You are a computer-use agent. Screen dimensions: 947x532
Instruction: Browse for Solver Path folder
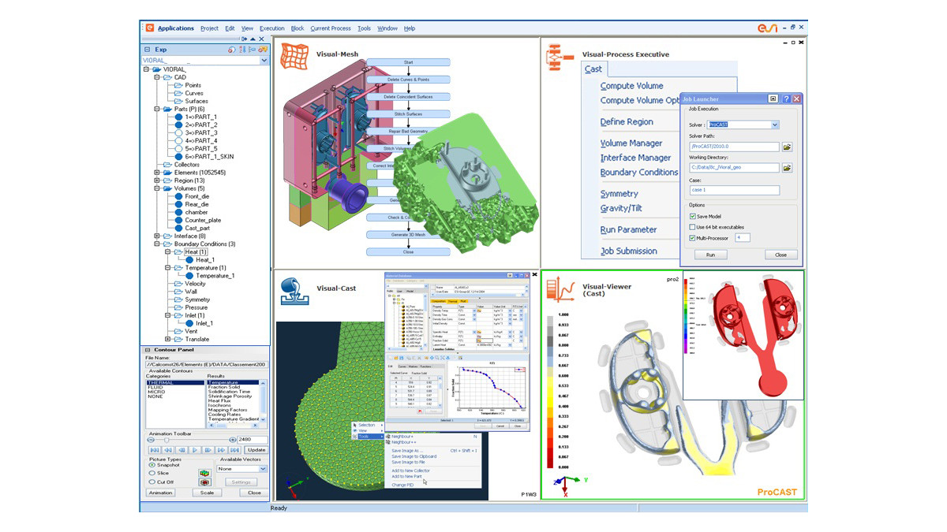(x=787, y=147)
